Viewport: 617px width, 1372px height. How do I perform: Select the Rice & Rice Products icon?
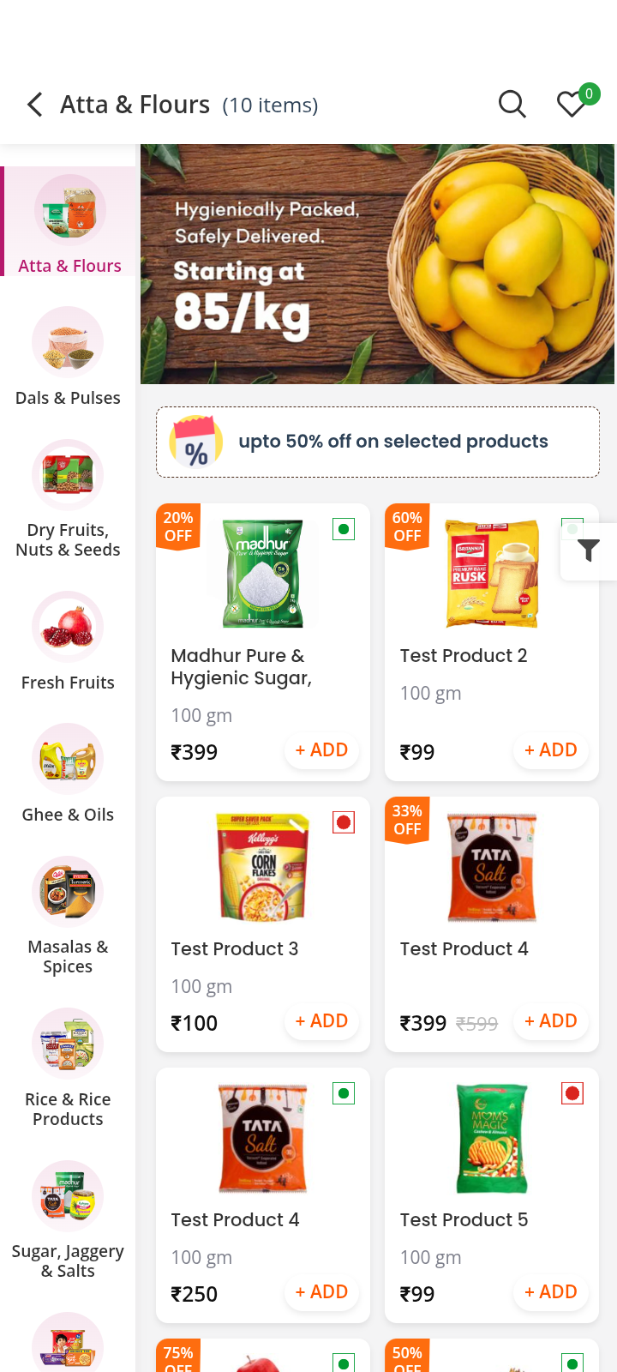68,1044
